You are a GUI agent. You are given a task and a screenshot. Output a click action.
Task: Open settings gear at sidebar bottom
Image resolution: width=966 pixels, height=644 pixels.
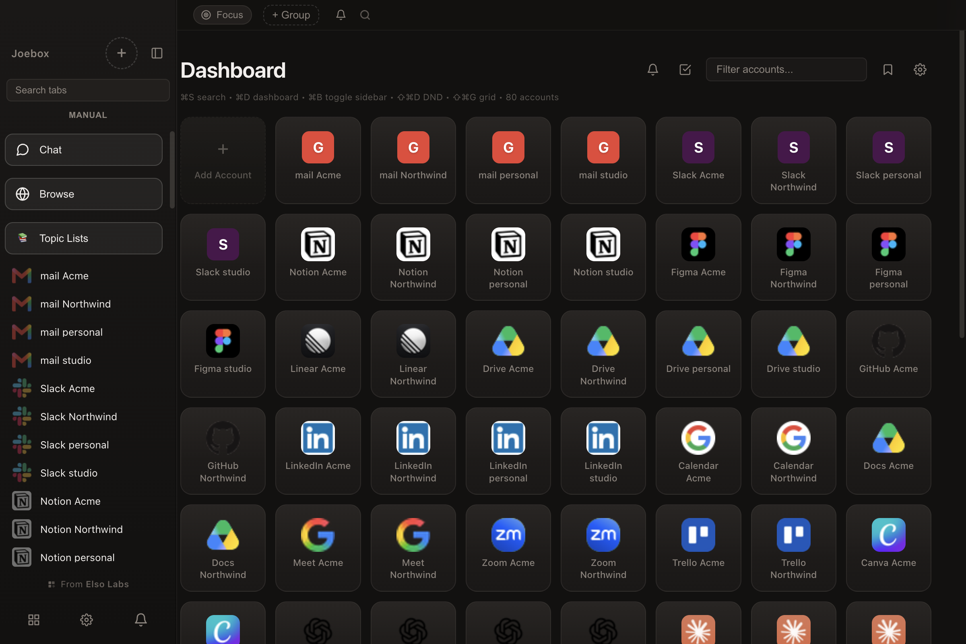(x=86, y=619)
